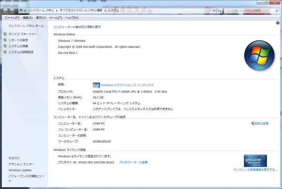Click the Windows logo orb image
This screenshot has height=189, width=282.
[259, 55]
